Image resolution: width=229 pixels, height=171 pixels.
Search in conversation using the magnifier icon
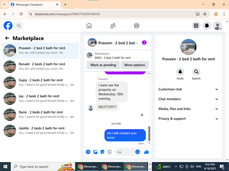tap(196, 72)
